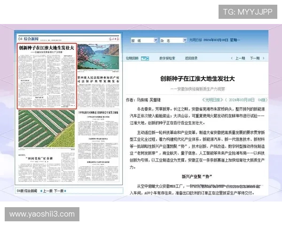The width and height of the screenshot is (282, 226).
Task: Click the left arrow before 上一期
Action: tap(232, 58)
